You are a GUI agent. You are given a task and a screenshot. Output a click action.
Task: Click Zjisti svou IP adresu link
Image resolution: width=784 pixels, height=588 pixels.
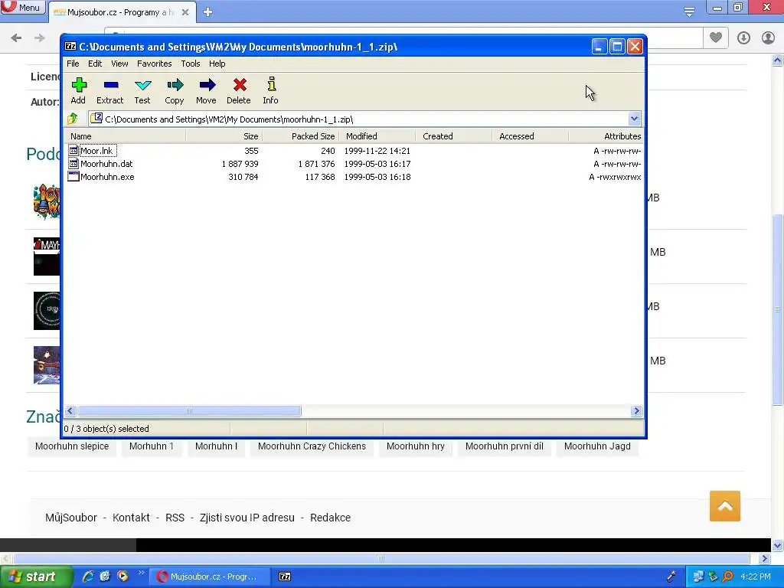247,518
